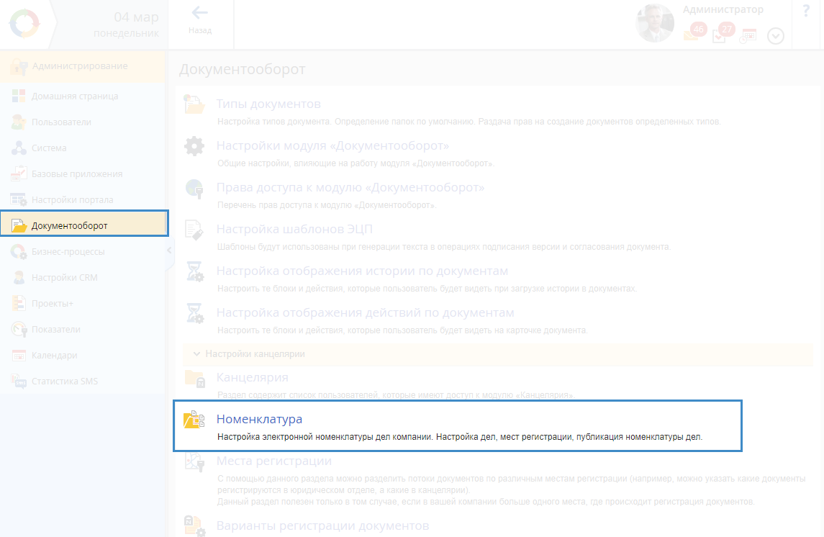Screen dimensions: 824x537
Task: Open Права доступа к модулю «Документооборот» link
Action: coord(350,188)
